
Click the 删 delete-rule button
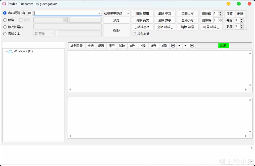30,13
